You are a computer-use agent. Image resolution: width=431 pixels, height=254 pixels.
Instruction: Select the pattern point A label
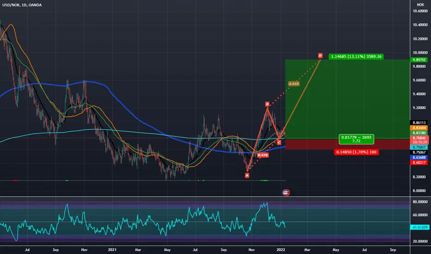point(247,175)
